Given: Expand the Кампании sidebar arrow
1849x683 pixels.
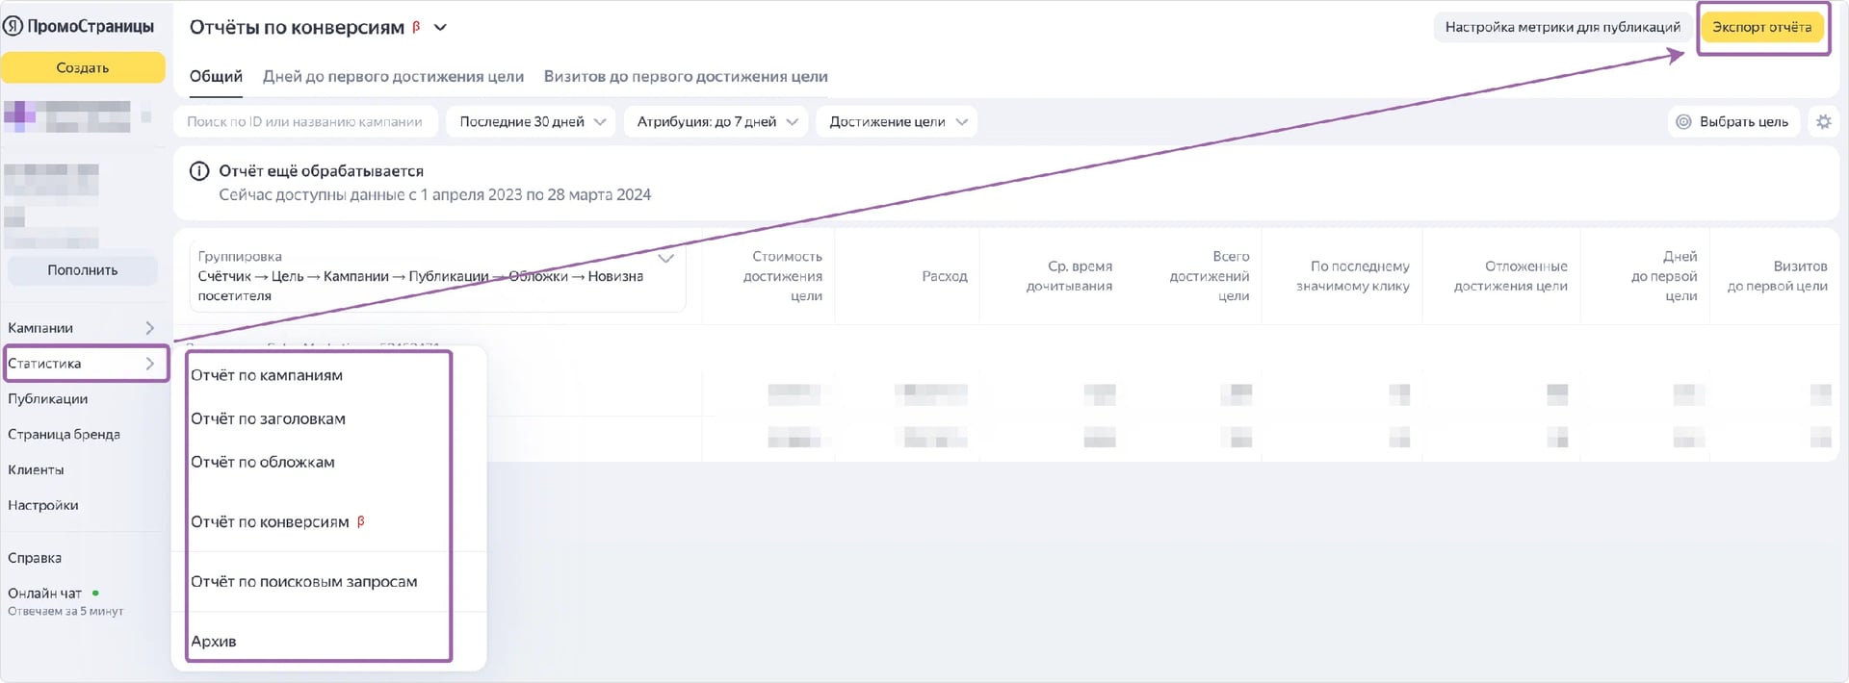Looking at the screenshot, I should click(x=149, y=328).
